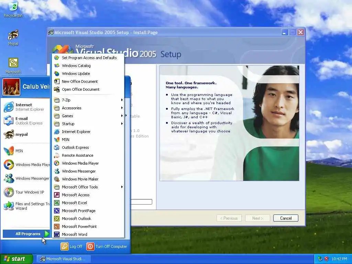Click the Tour Windows XP icon

tap(9, 192)
